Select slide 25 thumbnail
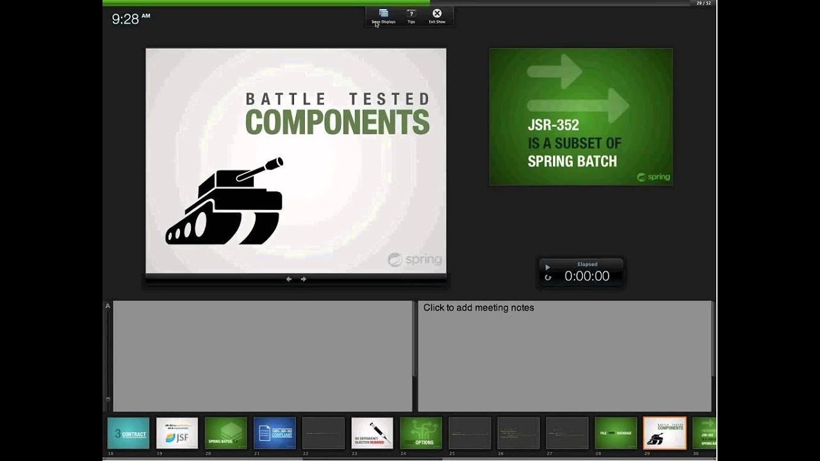 [470, 433]
